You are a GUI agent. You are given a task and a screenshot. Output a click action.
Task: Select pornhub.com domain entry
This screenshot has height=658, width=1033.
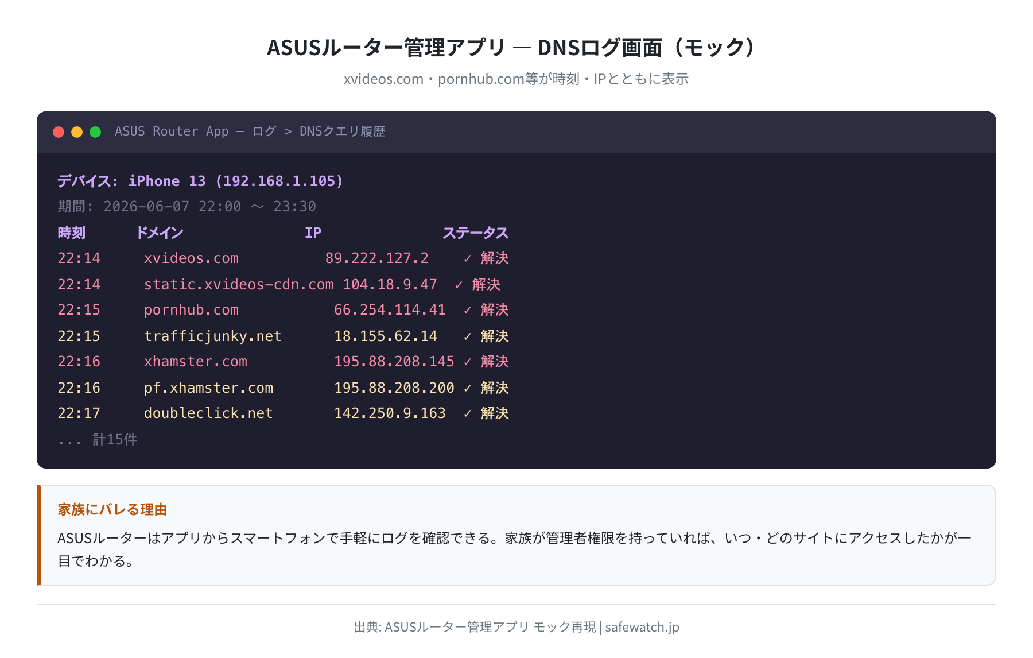click(191, 310)
